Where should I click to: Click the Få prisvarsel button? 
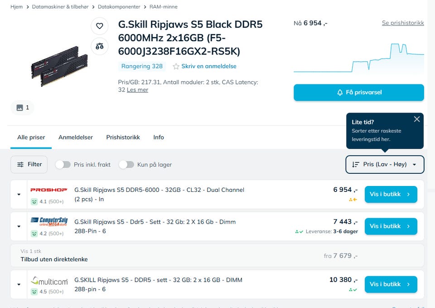(x=358, y=93)
